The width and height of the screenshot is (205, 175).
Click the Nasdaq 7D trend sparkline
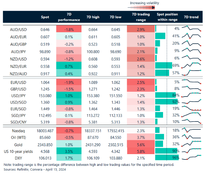pos(192,130)
